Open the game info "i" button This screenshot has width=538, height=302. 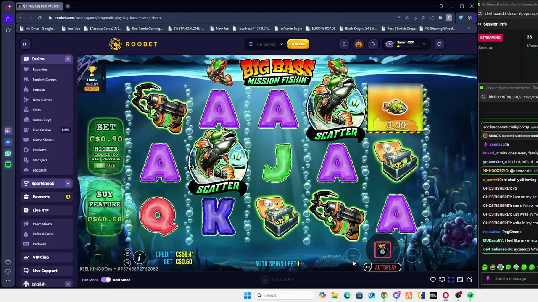[139, 258]
